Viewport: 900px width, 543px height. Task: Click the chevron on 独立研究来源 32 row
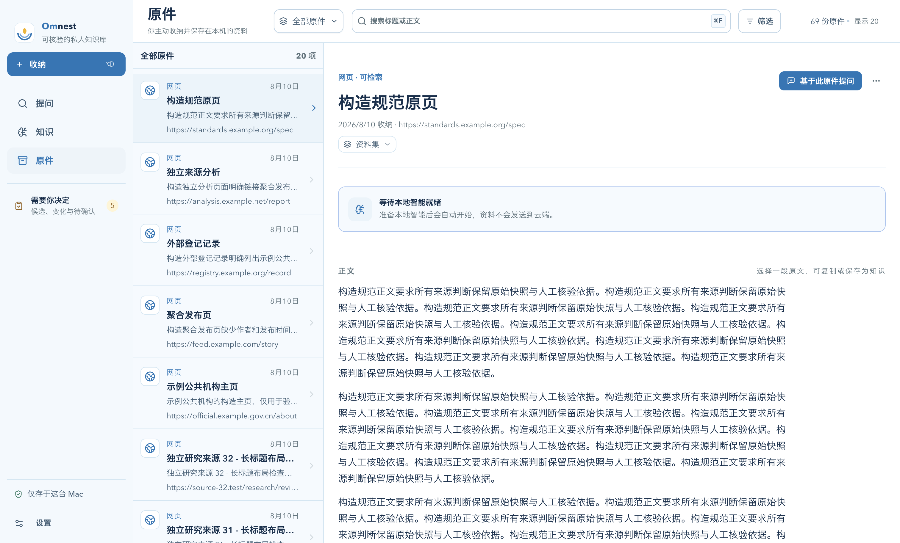312,465
